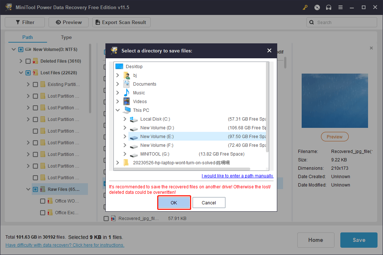383x255 pixels.
Task: Collapse the This PC tree node
Action: [117, 110]
